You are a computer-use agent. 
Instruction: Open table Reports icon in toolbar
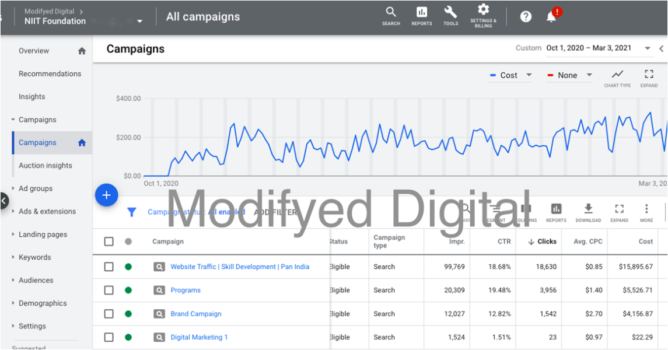coord(556,212)
